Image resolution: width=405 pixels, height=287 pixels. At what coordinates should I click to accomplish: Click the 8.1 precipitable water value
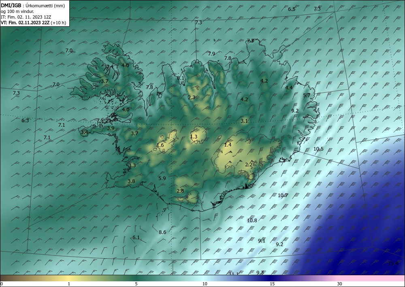pos(181,78)
